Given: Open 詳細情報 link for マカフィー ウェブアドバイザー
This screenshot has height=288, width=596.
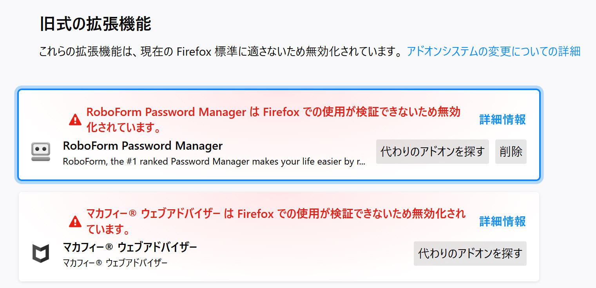Looking at the screenshot, I should point(502,221).
